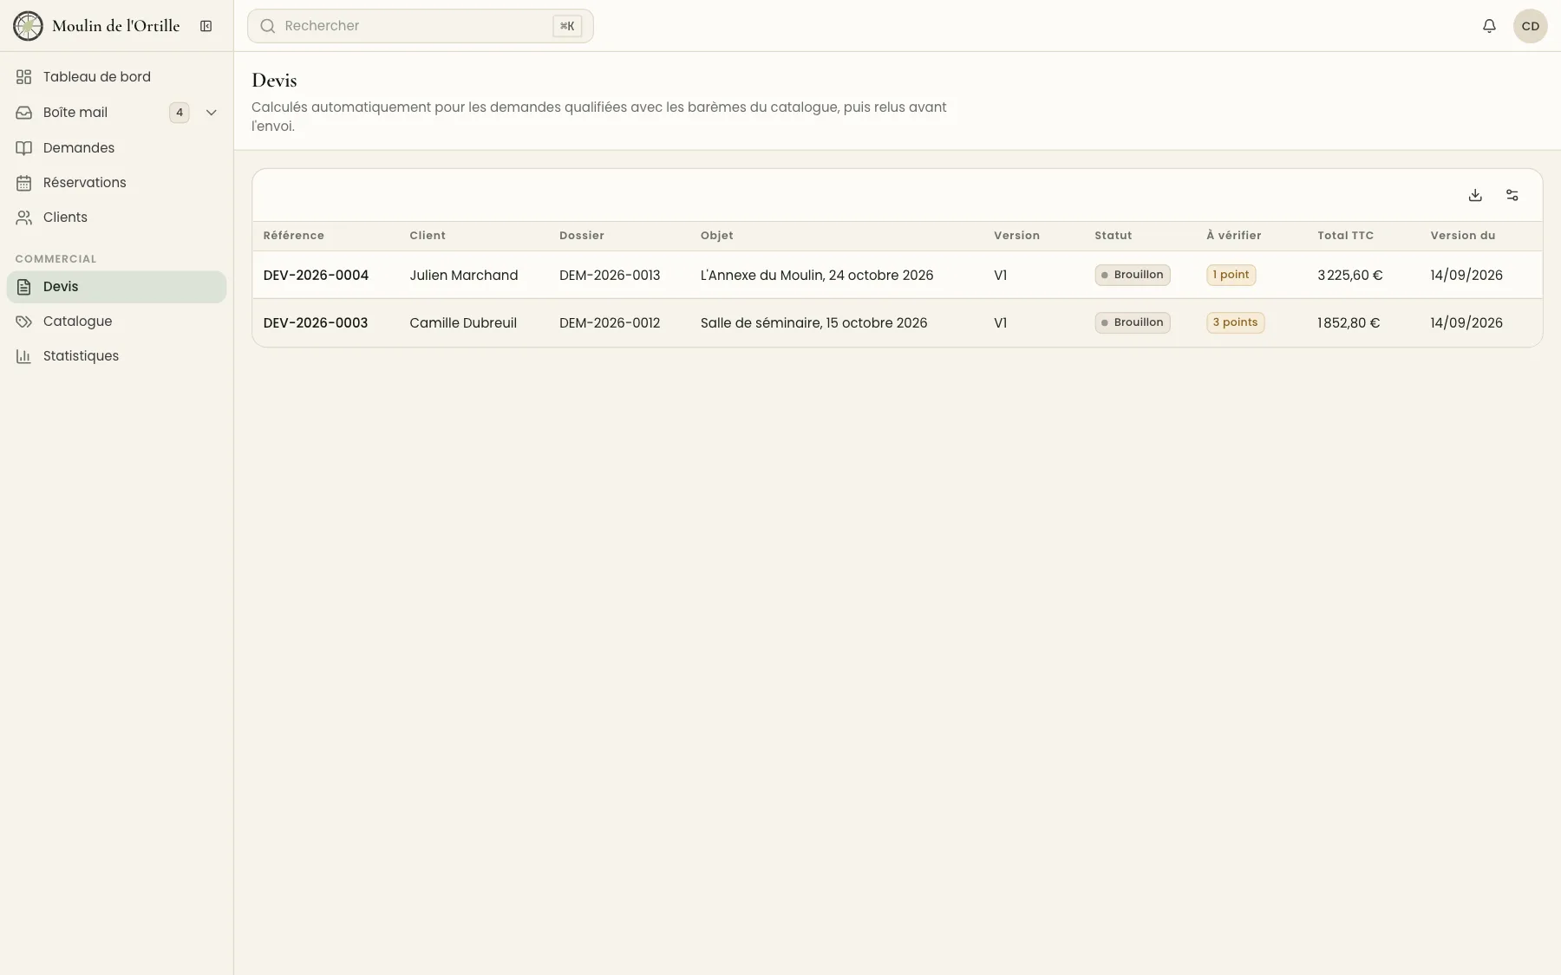
Task: Click the 3 points verification badge
Action: pyautogui.click(x=1235, y=322)
